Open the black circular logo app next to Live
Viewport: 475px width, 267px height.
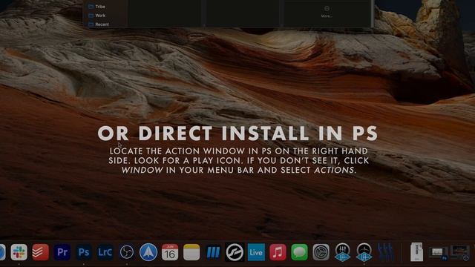pos(235,252)
